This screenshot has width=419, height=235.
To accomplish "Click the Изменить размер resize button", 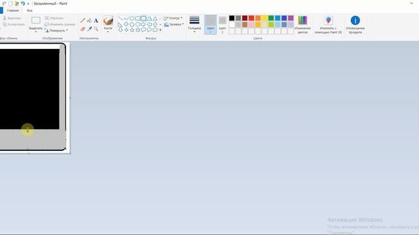I will pyautogui.click(x=60, y=24).
